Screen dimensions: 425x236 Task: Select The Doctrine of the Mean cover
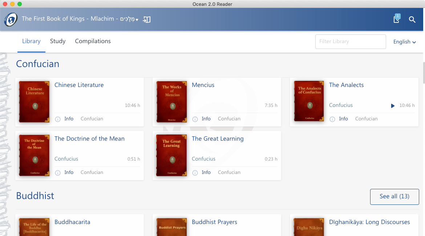click(x=35, y=156)
